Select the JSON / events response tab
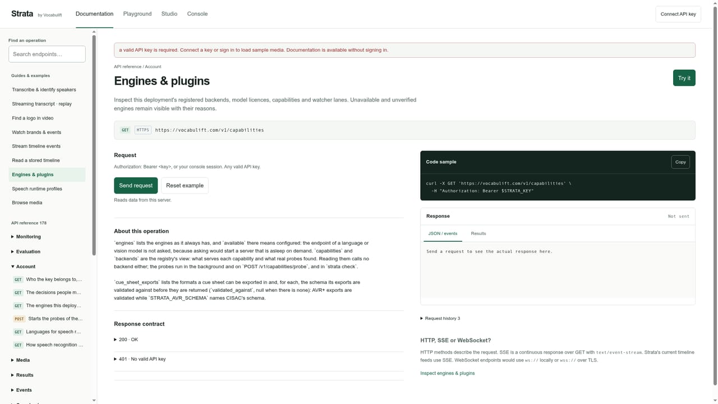Viewport: 718px width, 404px height. tap(443, 233)
